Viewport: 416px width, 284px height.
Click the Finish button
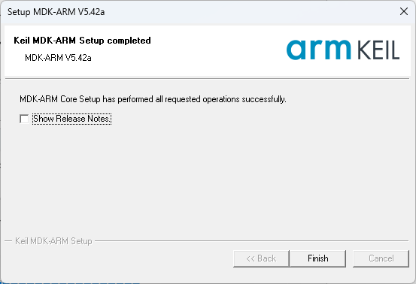click(x=318, y=258)
